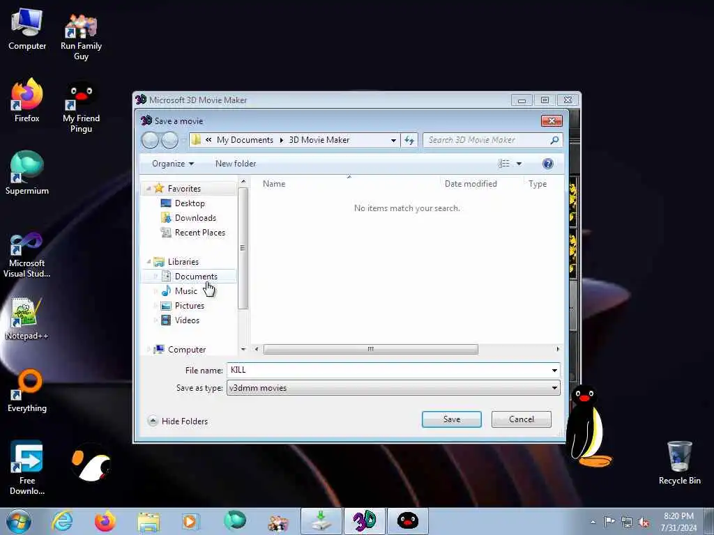Screen dimensions: 714x535
Task: Open Windows Media Player taskbar icon
Action: pyautogui.click(x=191, y=521)
